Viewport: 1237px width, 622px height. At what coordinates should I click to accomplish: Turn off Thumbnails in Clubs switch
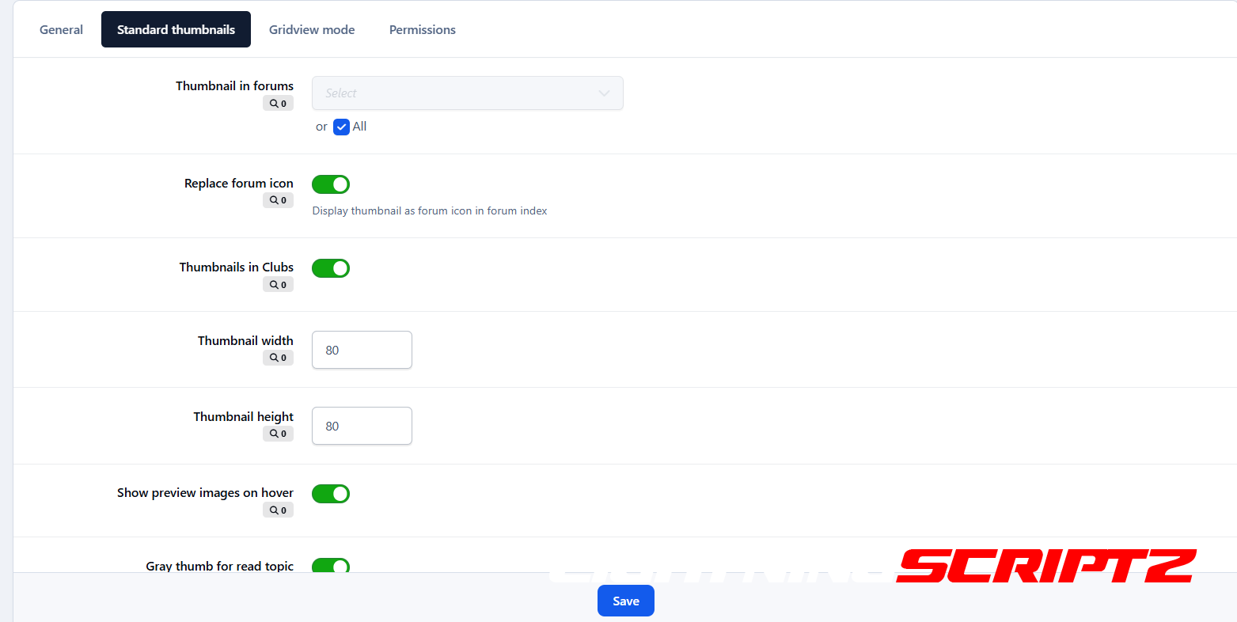(331, 268)
